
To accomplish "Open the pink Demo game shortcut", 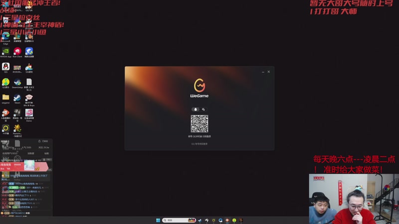I will pyautogui.click(x=29, y=115).
